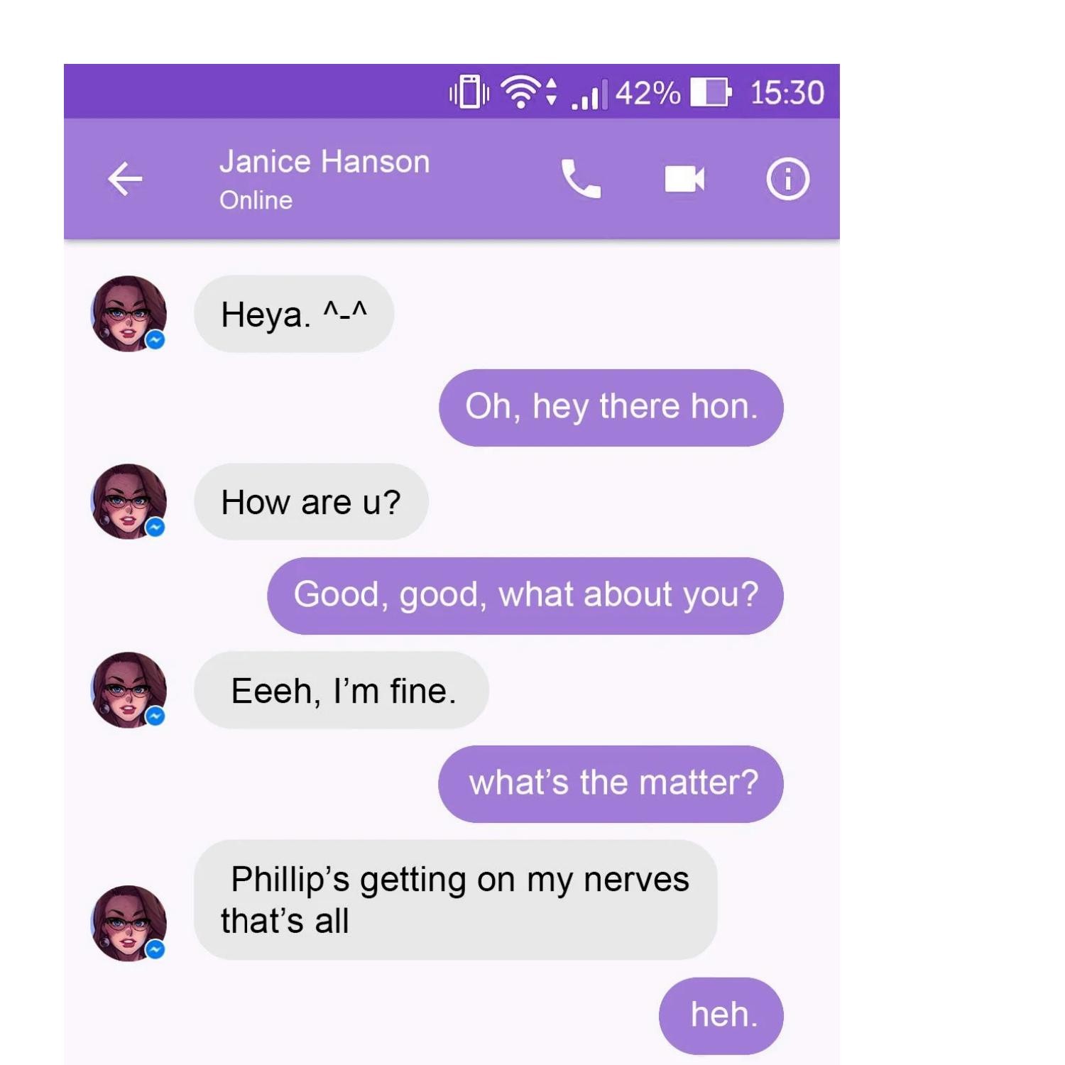Screen dimensions: 1065x1065
Task: Tap avatar next to 'How are u?'
Action: tap(129, 501)
